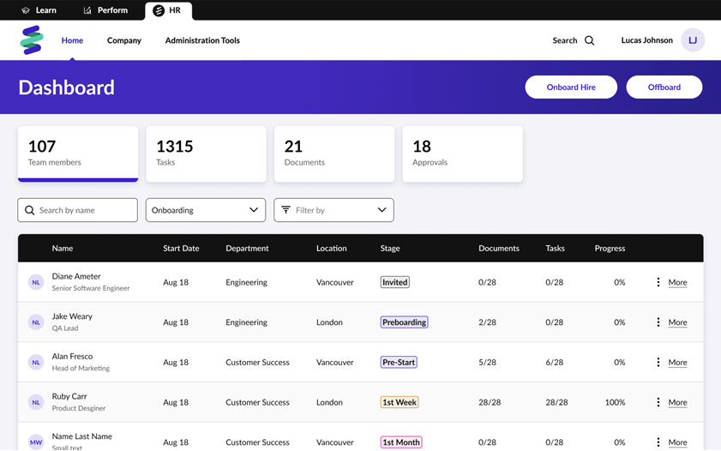This screenshot has width=721, height=451.
Task: Click More link for Ruby Carr
Action: coord(677,402)
